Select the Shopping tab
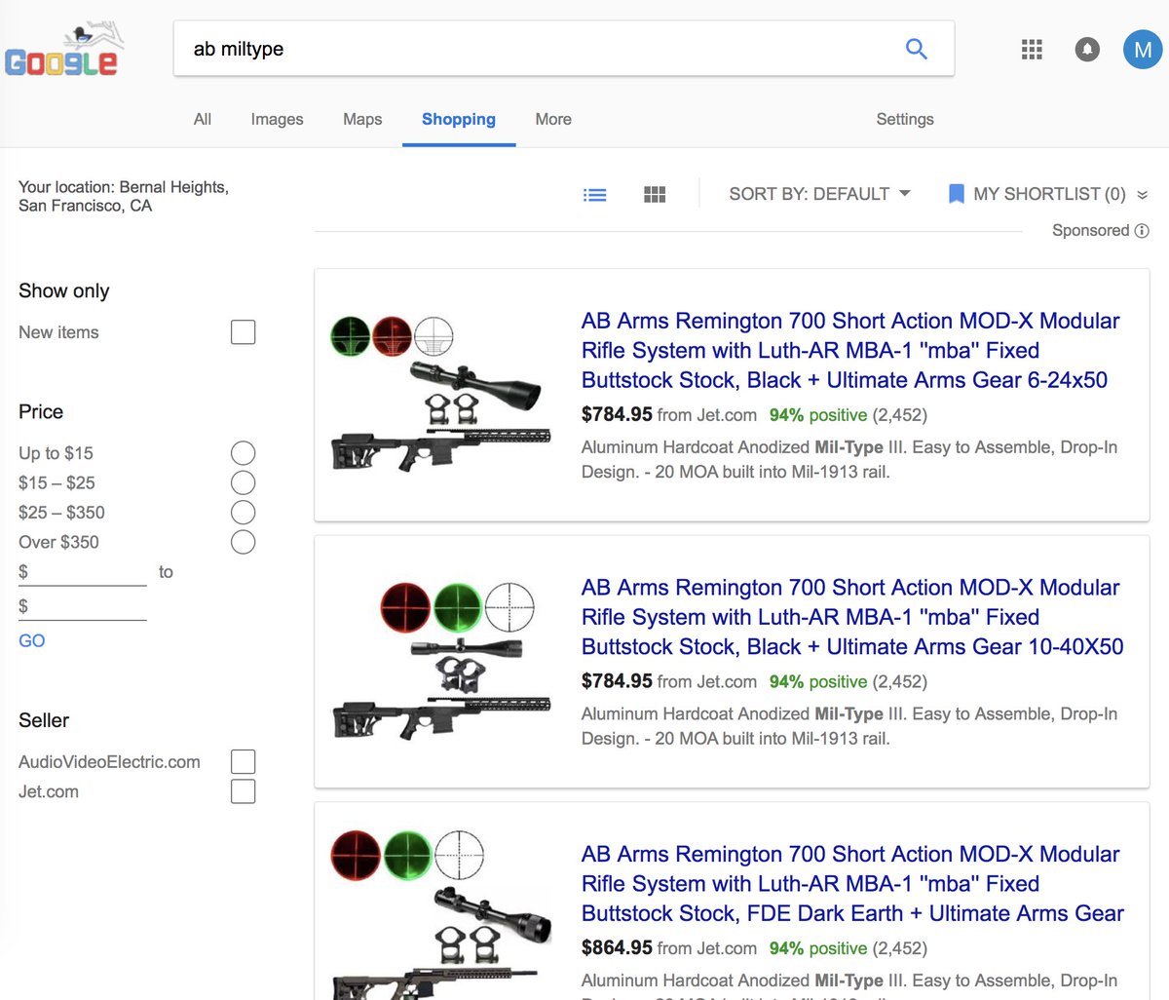This screenshot has width=1169, height=1000. coord(459,119)
